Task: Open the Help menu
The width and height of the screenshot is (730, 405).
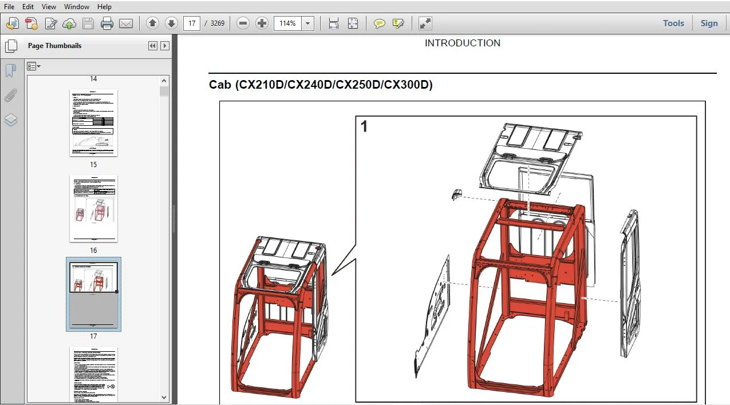Action: pyautogui.click(x=104, y=7)
